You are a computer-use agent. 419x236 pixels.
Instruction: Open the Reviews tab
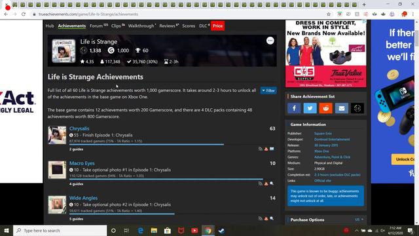click(x=169, y=26)
